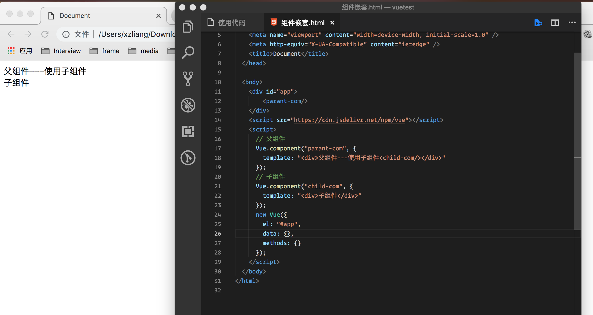Open Source Control branch icon
This screenshot has width=593, height=315.
[x=188, y=79]
